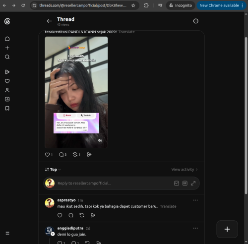Click the browser forward button
The image size is (248, 244).
click(x=14, y=5)
